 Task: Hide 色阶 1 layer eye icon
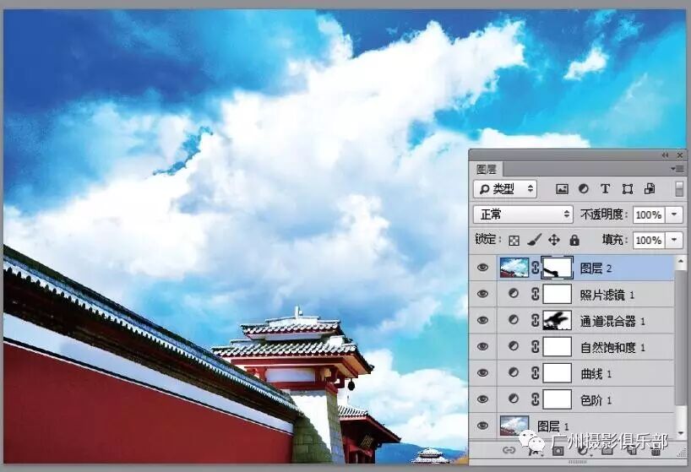[x=482, y=399]
